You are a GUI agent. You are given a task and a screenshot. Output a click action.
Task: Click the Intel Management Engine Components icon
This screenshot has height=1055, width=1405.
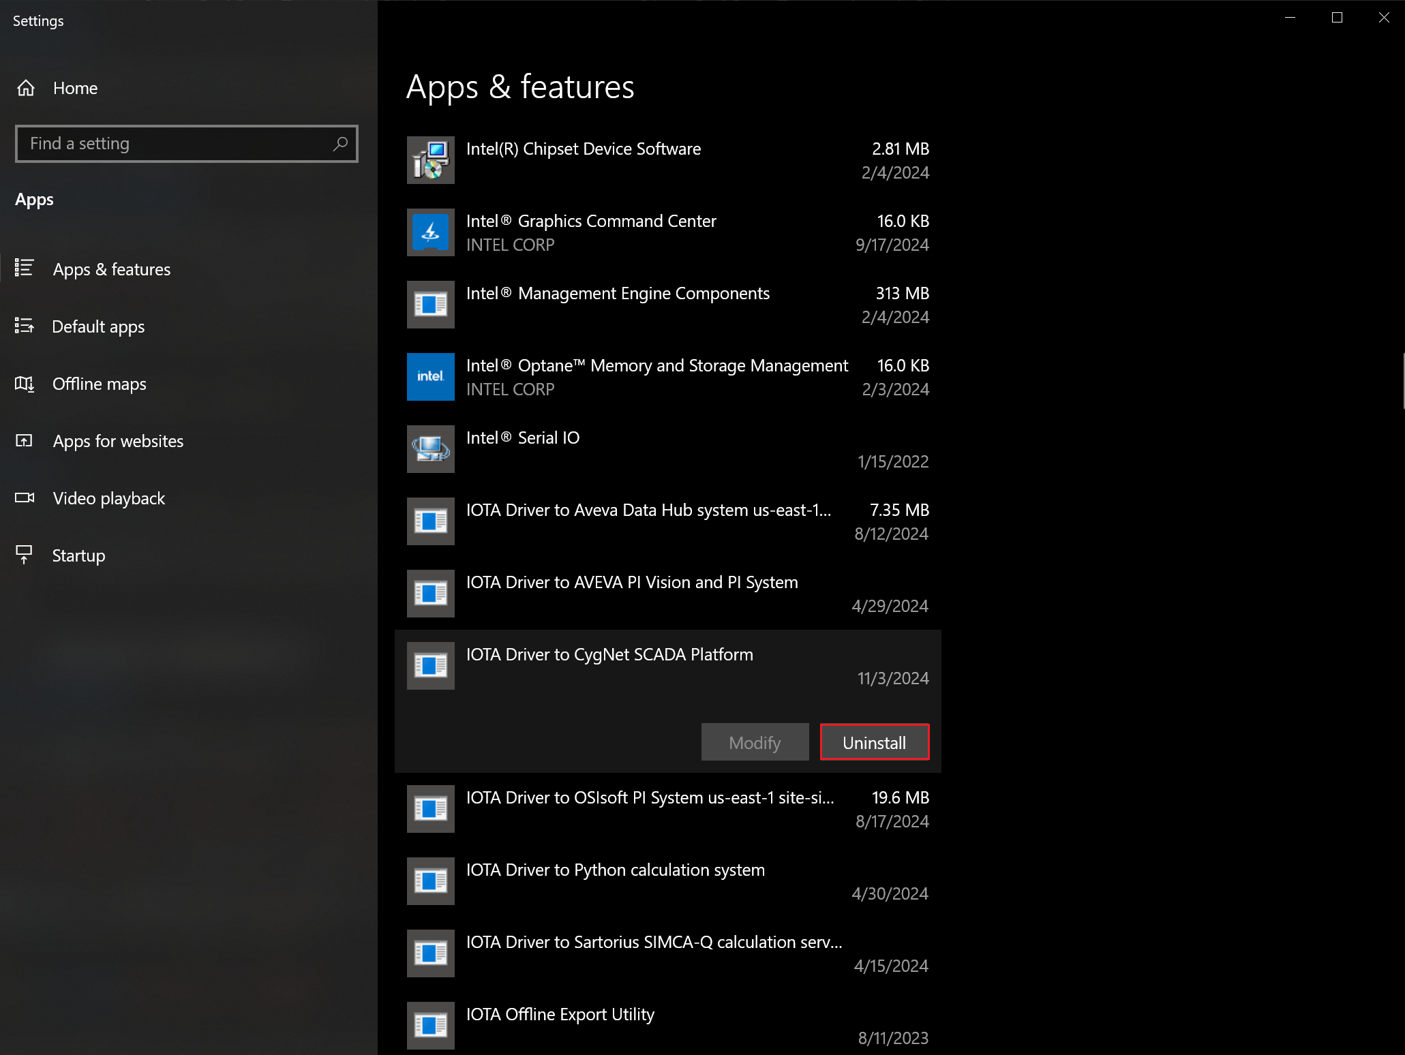click(x=431, y=305)
